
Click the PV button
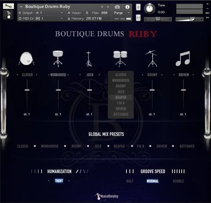pos(207,18)
